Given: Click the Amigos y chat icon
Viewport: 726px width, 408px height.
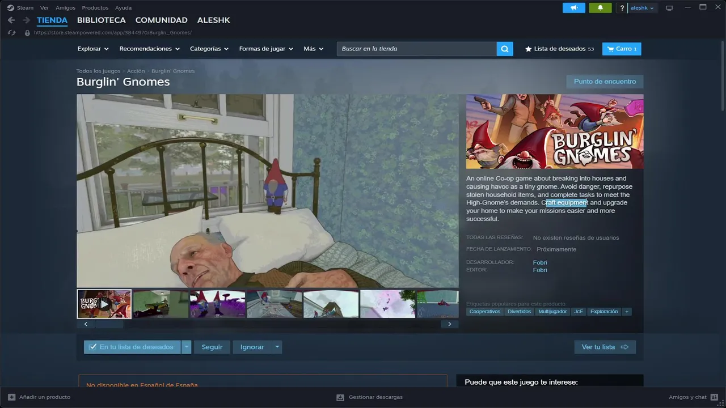Looking at the screenshot, I should click(714, 397).
